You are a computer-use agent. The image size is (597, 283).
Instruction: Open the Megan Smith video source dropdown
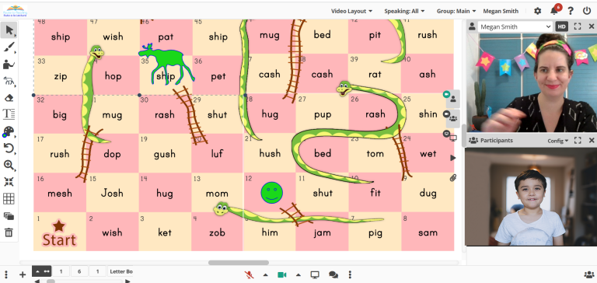click(x=515, y=26)
